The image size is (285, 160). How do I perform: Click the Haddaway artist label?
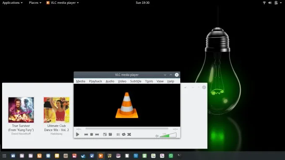57,134
